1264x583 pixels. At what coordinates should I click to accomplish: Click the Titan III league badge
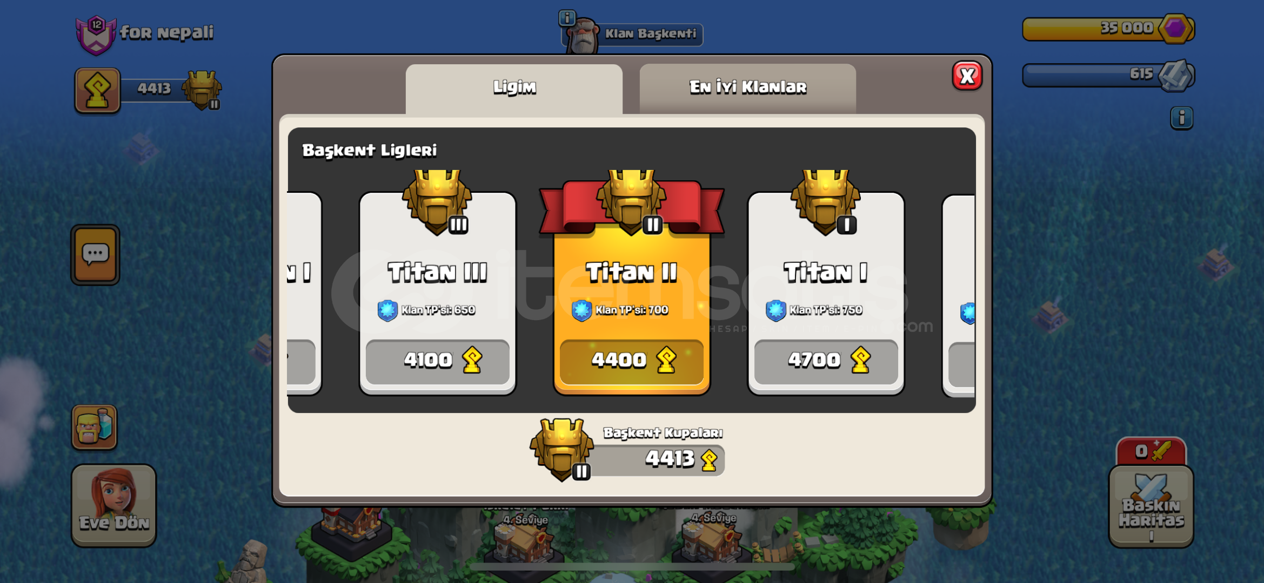click(x=437, y=203)
